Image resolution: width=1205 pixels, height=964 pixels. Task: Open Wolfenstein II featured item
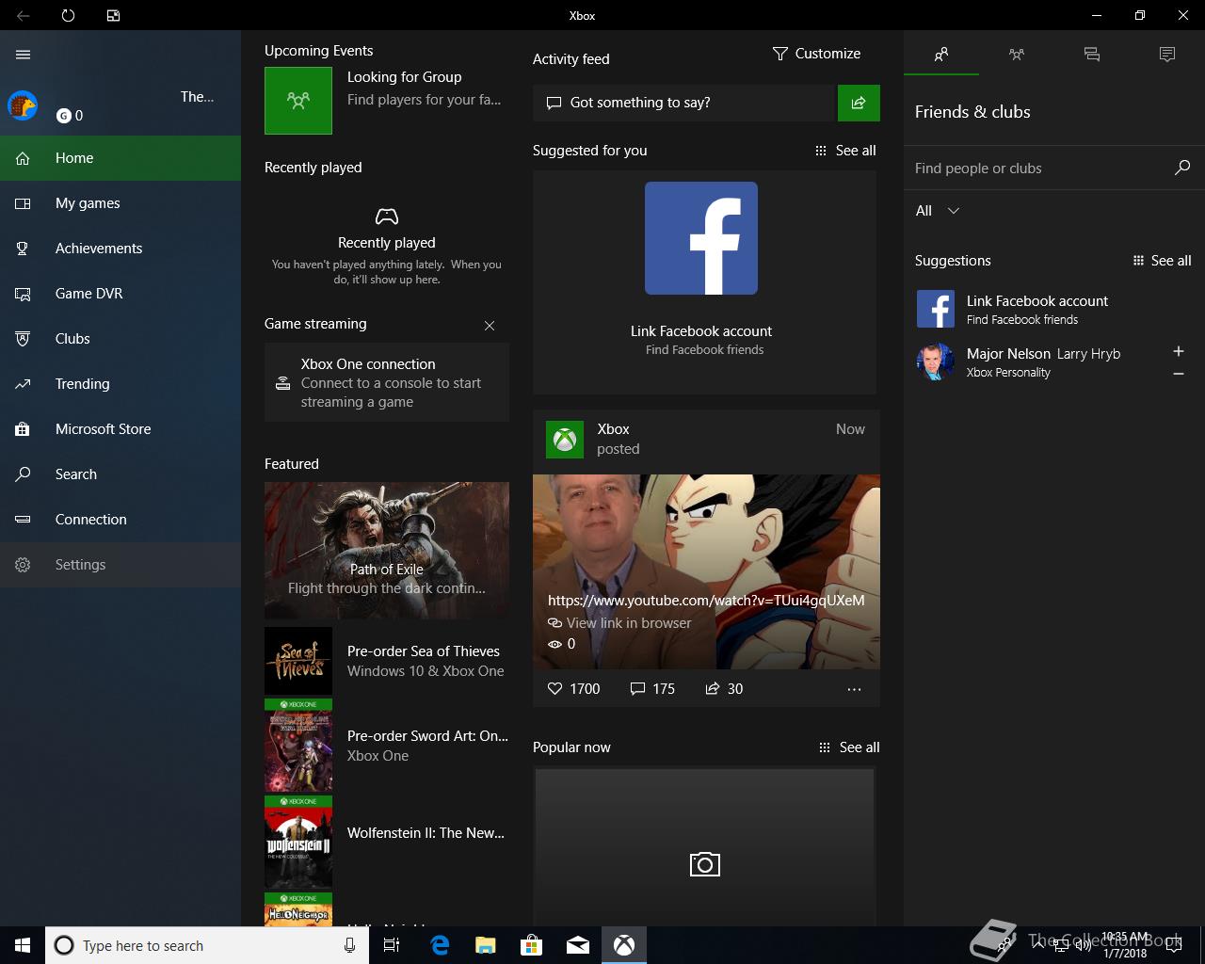(x=387, y=843)
